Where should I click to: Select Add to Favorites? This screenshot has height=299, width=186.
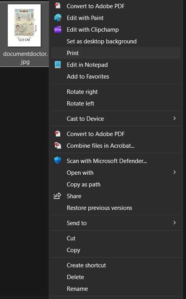(116, 77)
